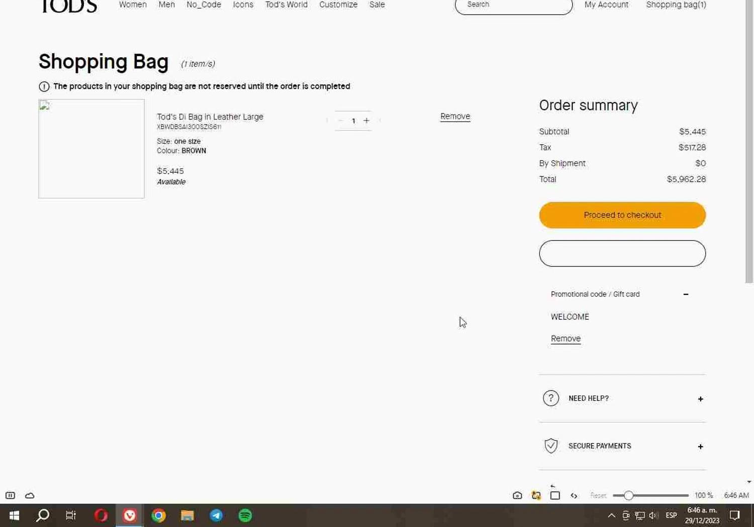Click the network icon in system tray
The width and height of the screenshot is (754, 527).
coord(640,515)
